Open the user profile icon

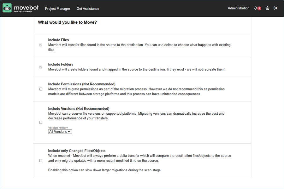pyautogui.click(x=267, y=8)
